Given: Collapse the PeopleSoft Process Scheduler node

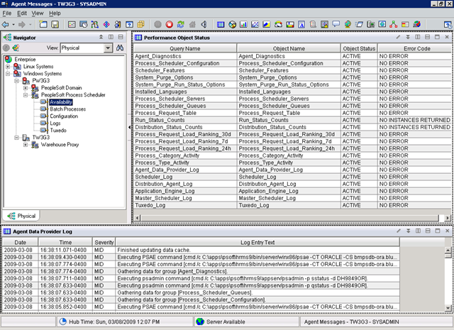Looking at the screenshot, I should pos(26,95).
